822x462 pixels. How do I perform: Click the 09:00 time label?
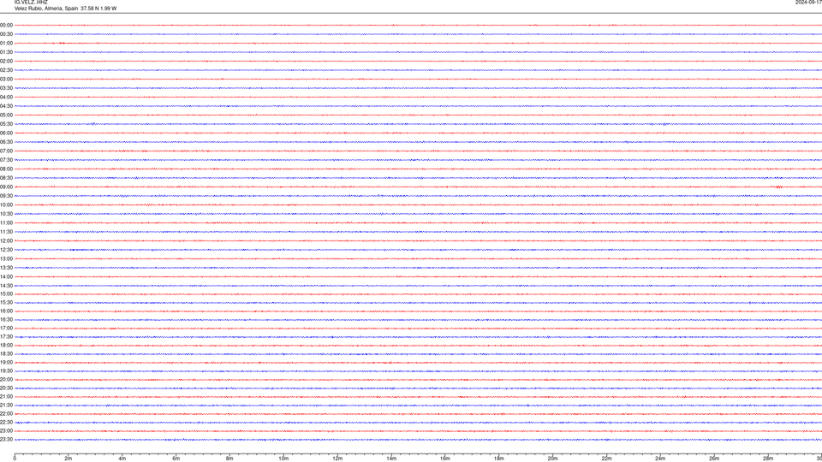coord(6,187)
